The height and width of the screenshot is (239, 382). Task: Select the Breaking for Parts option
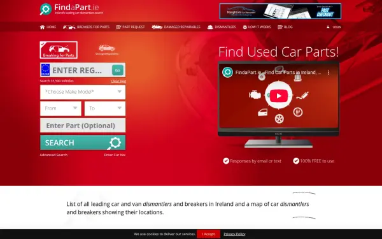click(x=59, y=50)
